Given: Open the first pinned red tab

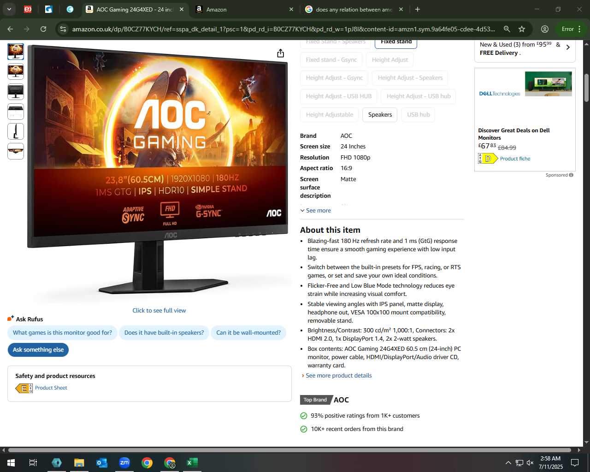Looking at the screenshot, I should [28, 9].
